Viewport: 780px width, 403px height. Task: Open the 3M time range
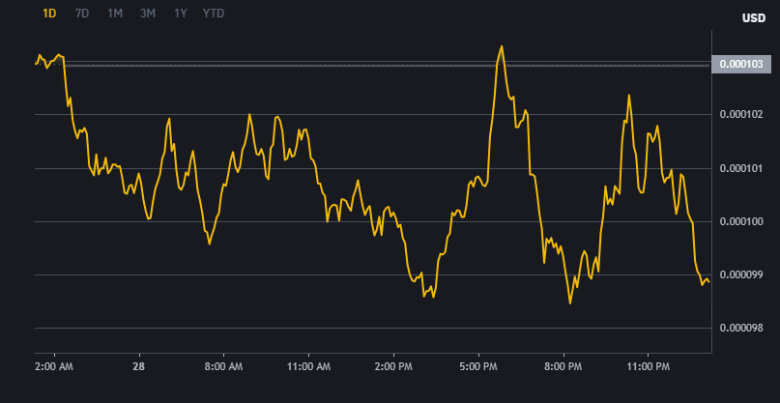[148, 14]
